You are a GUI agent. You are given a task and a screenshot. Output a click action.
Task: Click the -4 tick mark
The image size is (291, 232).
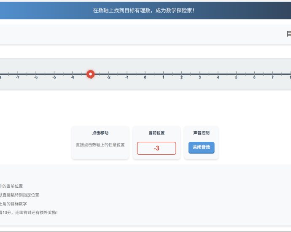pos(72,74)
